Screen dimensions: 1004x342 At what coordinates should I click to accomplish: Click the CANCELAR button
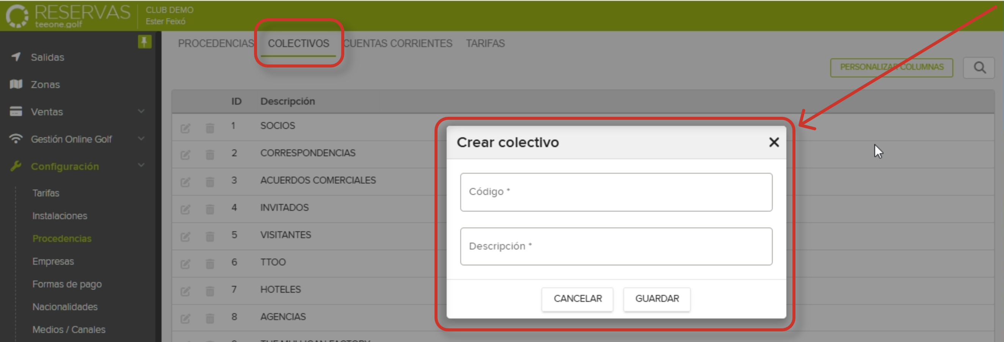pos(577,299)
